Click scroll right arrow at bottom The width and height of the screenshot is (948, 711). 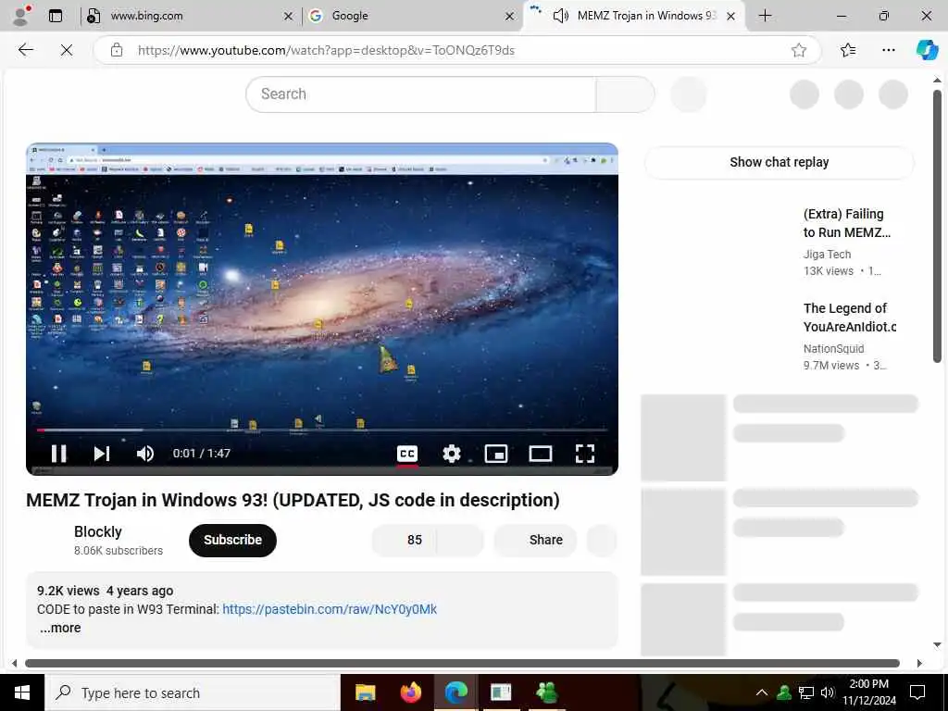coord(919,663)
